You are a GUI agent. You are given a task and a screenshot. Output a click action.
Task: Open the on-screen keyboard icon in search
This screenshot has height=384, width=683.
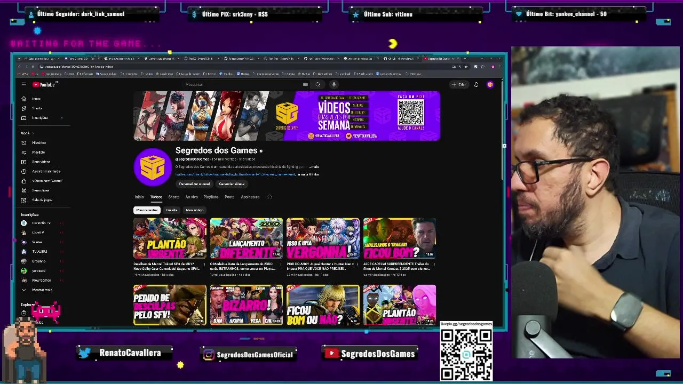[305, 84]
